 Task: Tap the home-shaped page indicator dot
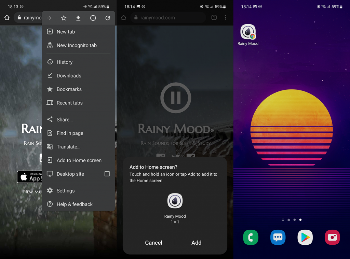[289, 220]
